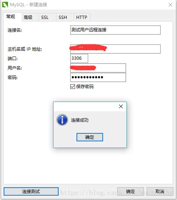Click the 密码 password field

coord(98,77)
